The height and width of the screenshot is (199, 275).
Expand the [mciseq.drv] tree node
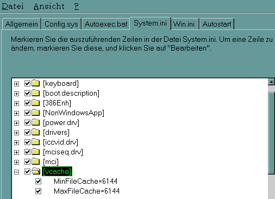(16, 152)
